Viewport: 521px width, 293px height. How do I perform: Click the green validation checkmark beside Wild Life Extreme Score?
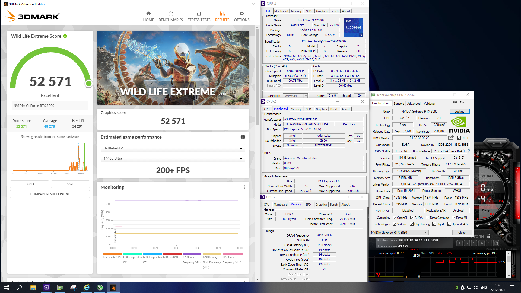65,36
